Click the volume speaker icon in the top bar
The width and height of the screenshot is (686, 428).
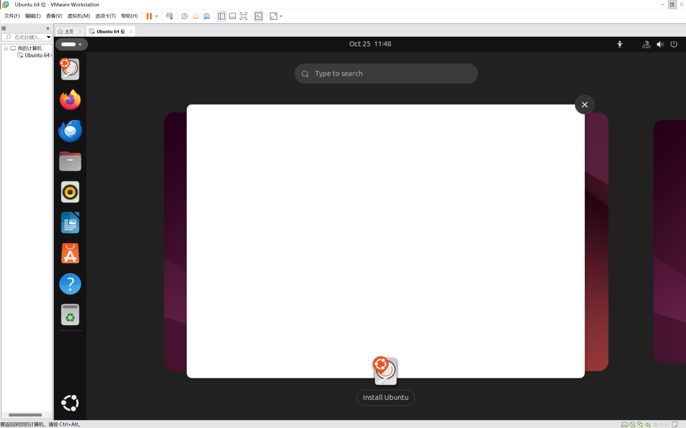[x=660, y=44]
